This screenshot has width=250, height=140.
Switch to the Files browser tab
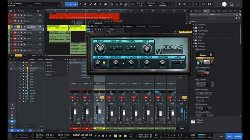[x=219, y=11]
